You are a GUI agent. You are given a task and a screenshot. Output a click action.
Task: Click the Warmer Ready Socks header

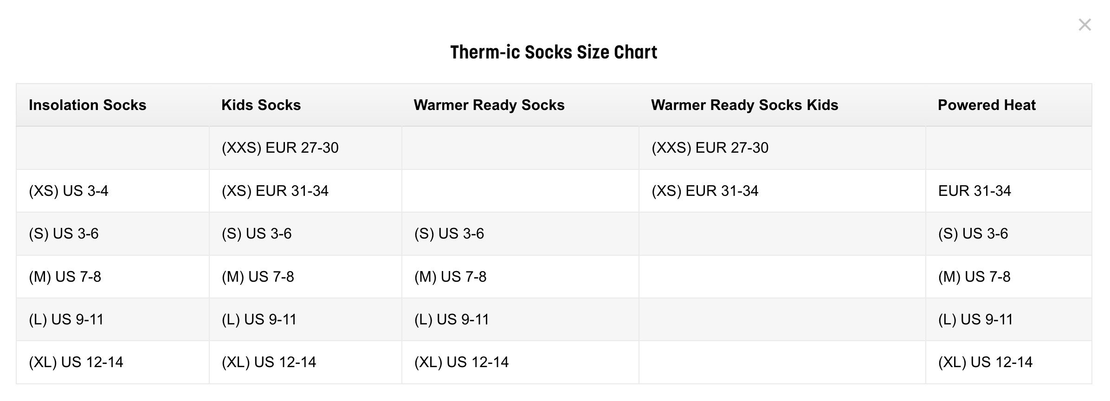pyautogui.click(x=489, y=105)
